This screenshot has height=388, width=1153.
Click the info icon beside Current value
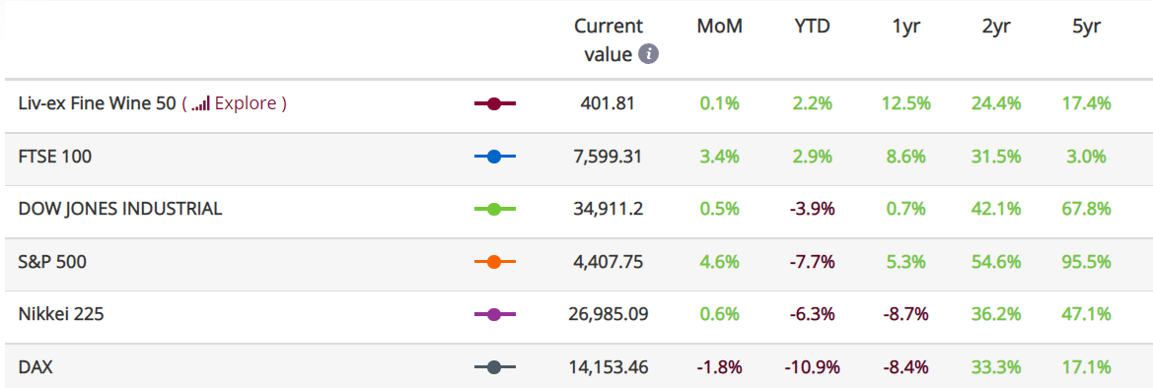[648, 54]
